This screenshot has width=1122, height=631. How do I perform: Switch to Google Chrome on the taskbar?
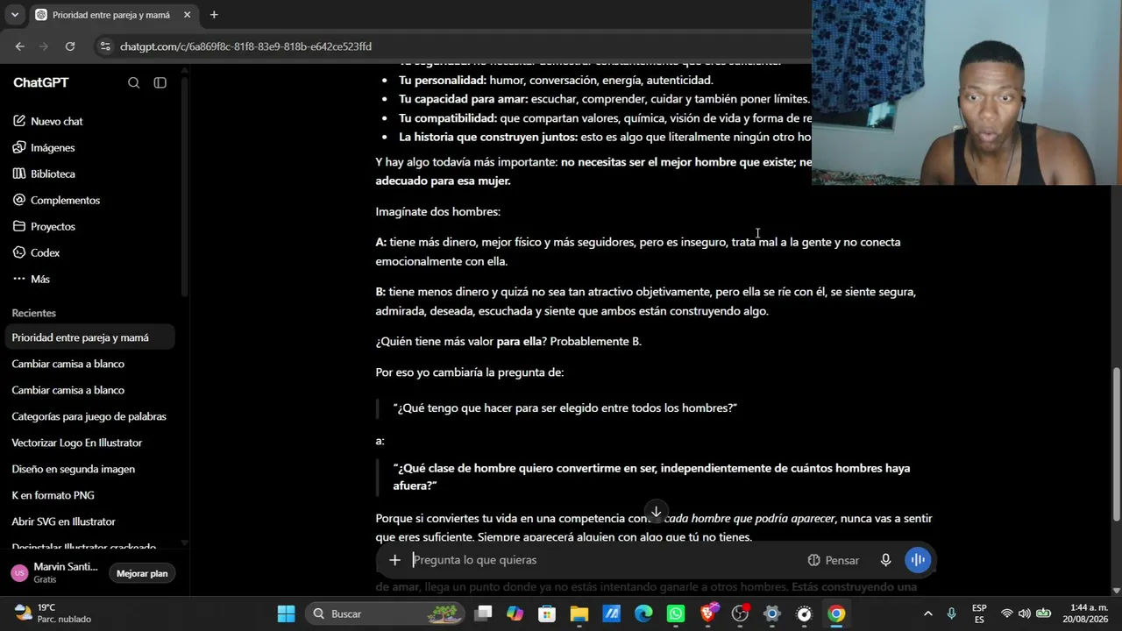[836, 613]
